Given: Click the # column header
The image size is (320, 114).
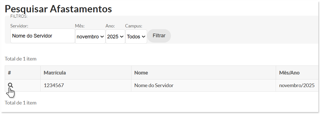Looking at the screenshot, I should (x=10, y=73).
